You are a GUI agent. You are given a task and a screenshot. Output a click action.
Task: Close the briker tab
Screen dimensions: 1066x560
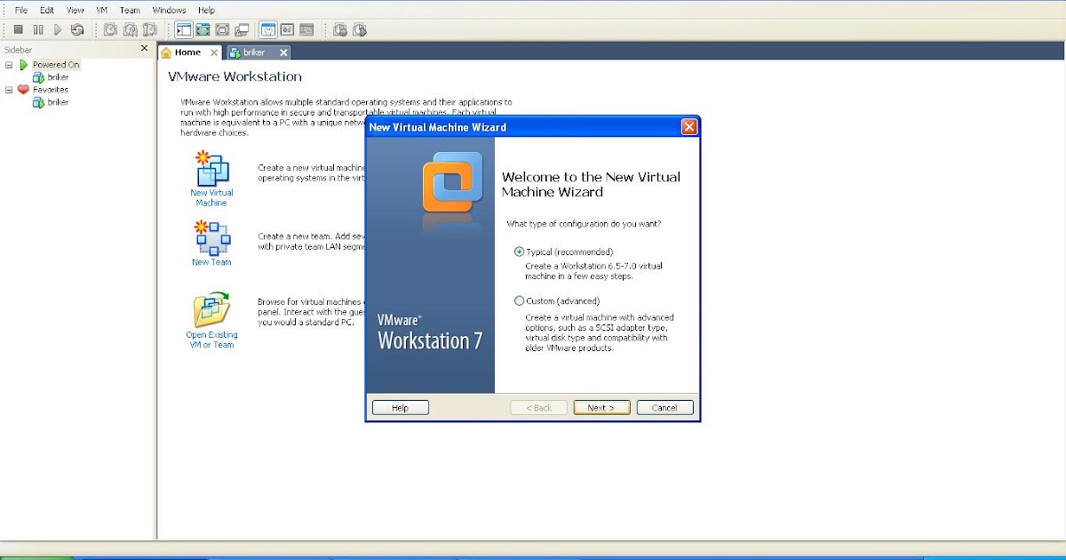(x=283, y=52)
